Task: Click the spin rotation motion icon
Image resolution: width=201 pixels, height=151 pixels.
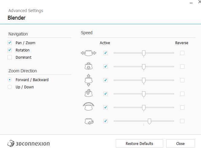Action: pyautogui.click(x=89, y=121)
